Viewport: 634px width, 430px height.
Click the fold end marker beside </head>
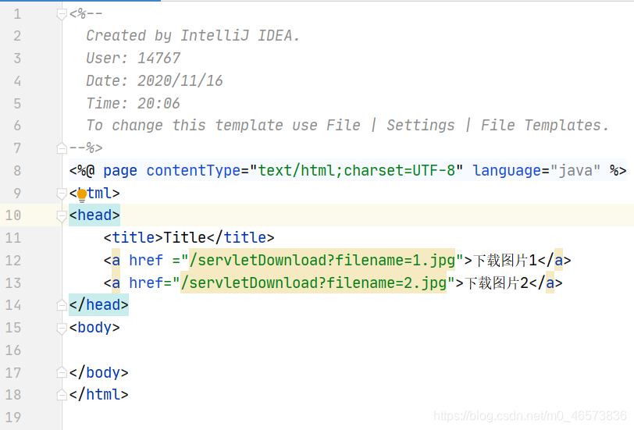[62, 304]
